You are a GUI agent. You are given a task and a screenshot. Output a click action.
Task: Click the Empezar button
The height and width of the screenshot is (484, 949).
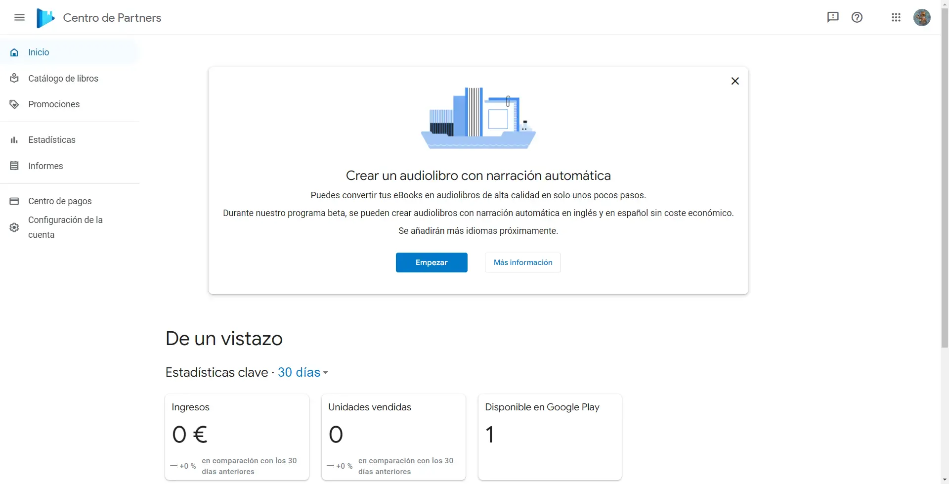click(431, 262)
